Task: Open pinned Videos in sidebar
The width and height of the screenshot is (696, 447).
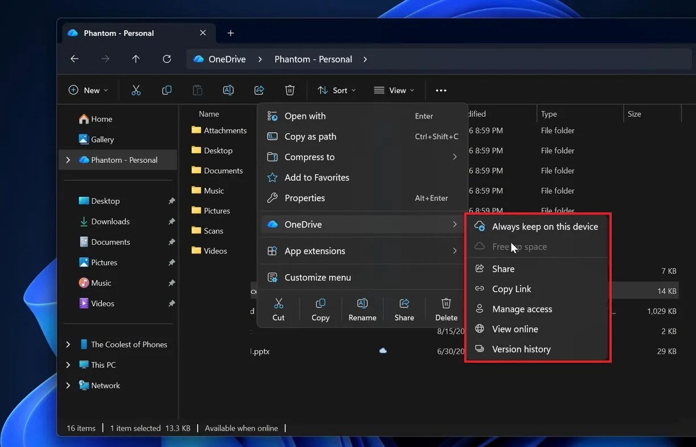Action: tap(96, 304)
